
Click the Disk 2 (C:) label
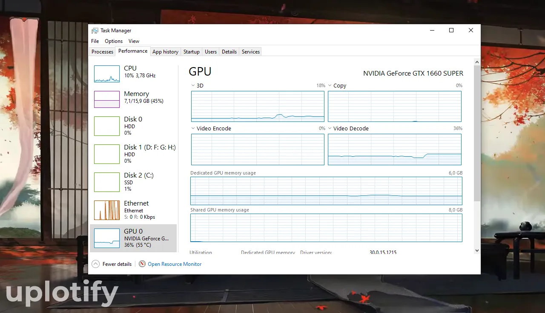(x=139, y=175)
